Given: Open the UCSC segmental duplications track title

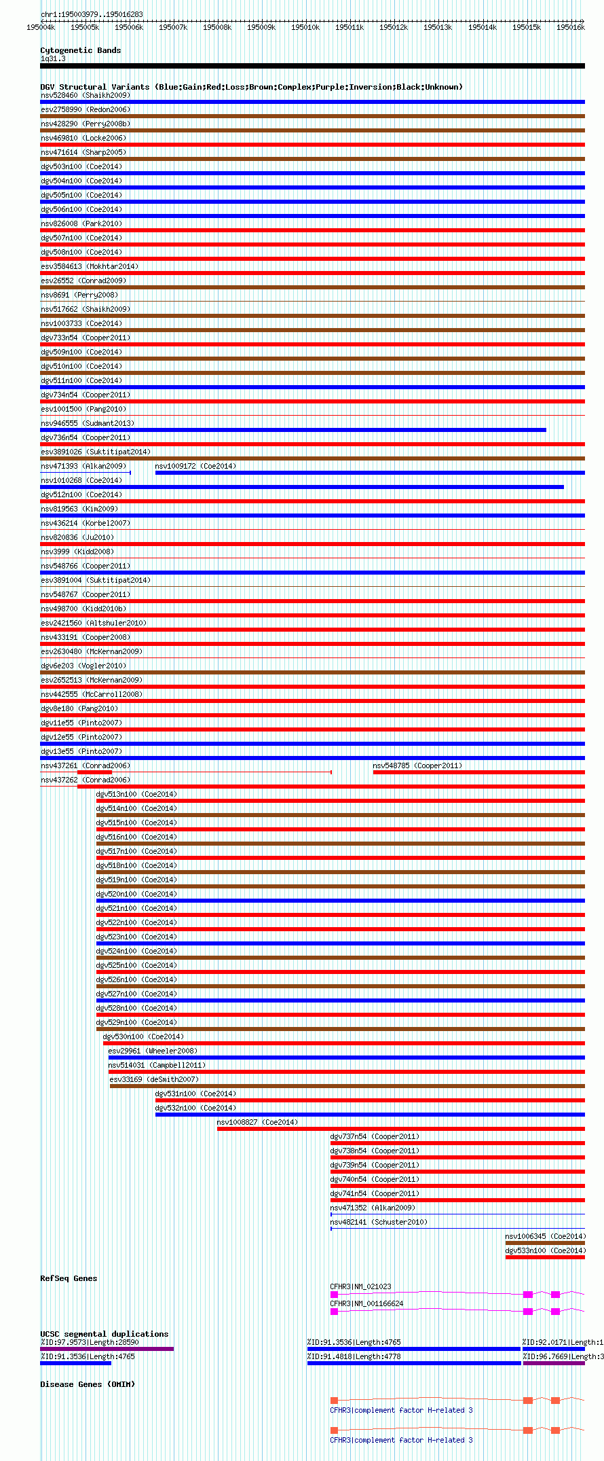Looking at the screenshot, I should click(104, 1334).
